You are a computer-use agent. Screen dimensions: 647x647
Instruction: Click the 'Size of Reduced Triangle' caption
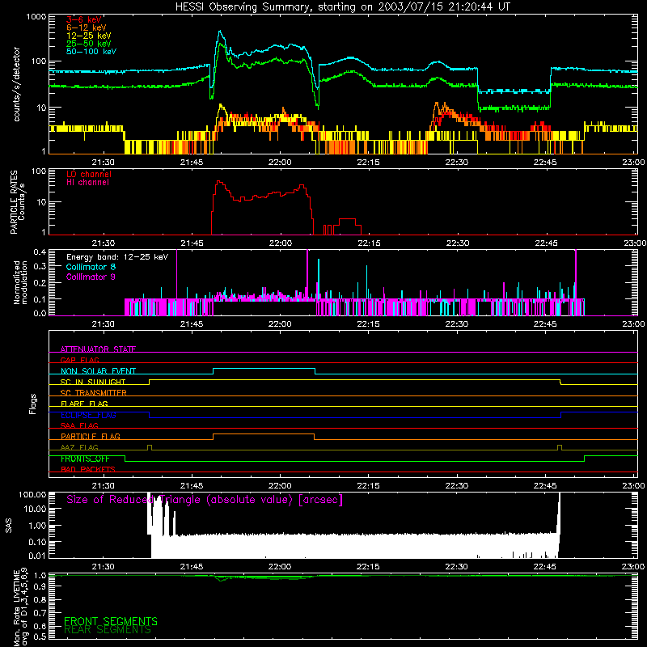(205, 500)
